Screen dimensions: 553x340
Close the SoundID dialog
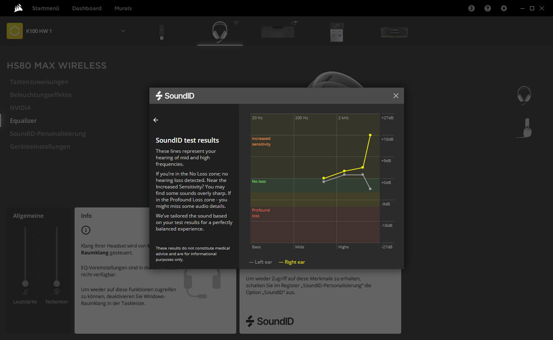click(x=396, y=95)
